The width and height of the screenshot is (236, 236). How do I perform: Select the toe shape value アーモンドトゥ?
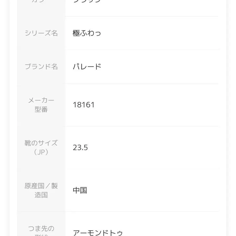pos(98,233)
